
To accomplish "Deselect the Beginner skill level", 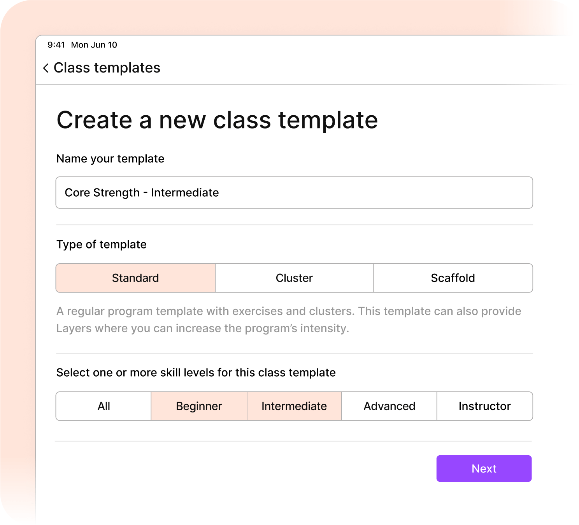I will [x=199, y=406].
